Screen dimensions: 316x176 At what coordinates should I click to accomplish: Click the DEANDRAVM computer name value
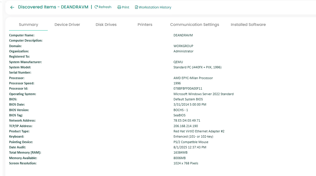click(x=183, y=35)
